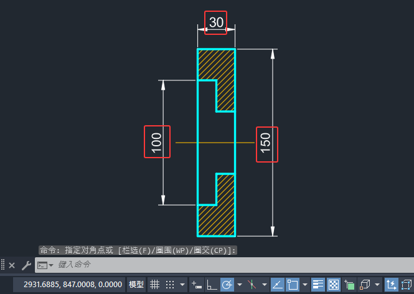Viewport: 414px width, 294px height.
Task: Toggle 3D object snap cube icon
Action: (x=365, y=285)
